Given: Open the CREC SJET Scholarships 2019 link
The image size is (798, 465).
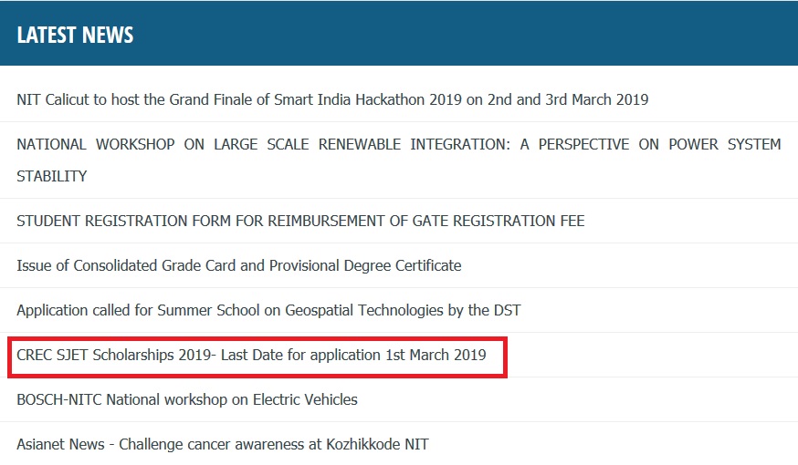Looking at the screenshot, I should [x=251, y=354].
